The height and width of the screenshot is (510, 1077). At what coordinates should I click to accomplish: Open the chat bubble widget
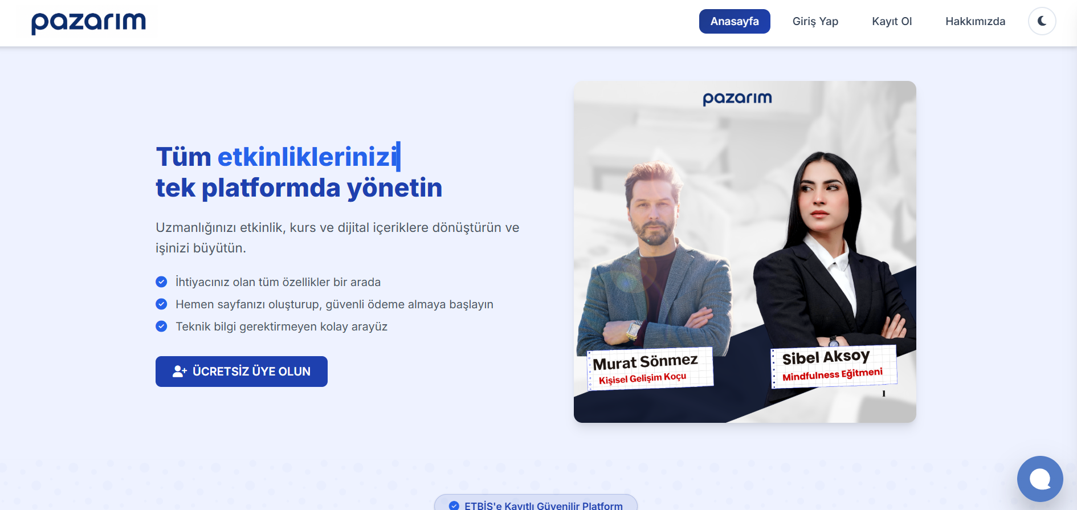[x=1040, y=479]
